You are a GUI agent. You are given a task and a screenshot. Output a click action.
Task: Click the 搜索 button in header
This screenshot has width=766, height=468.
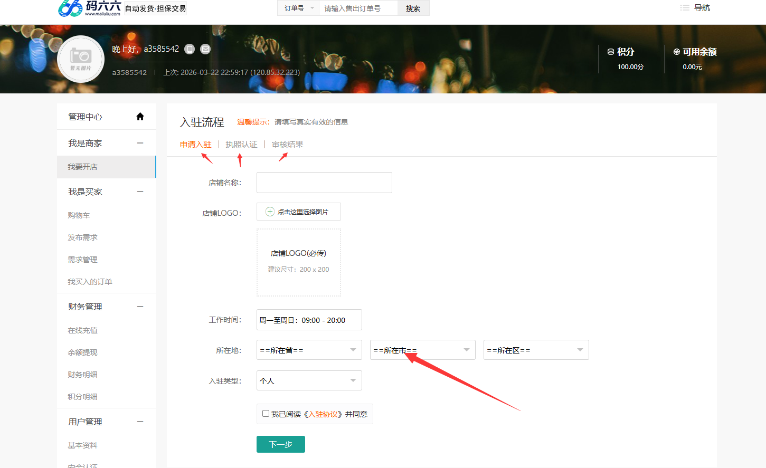coord(413,8)
